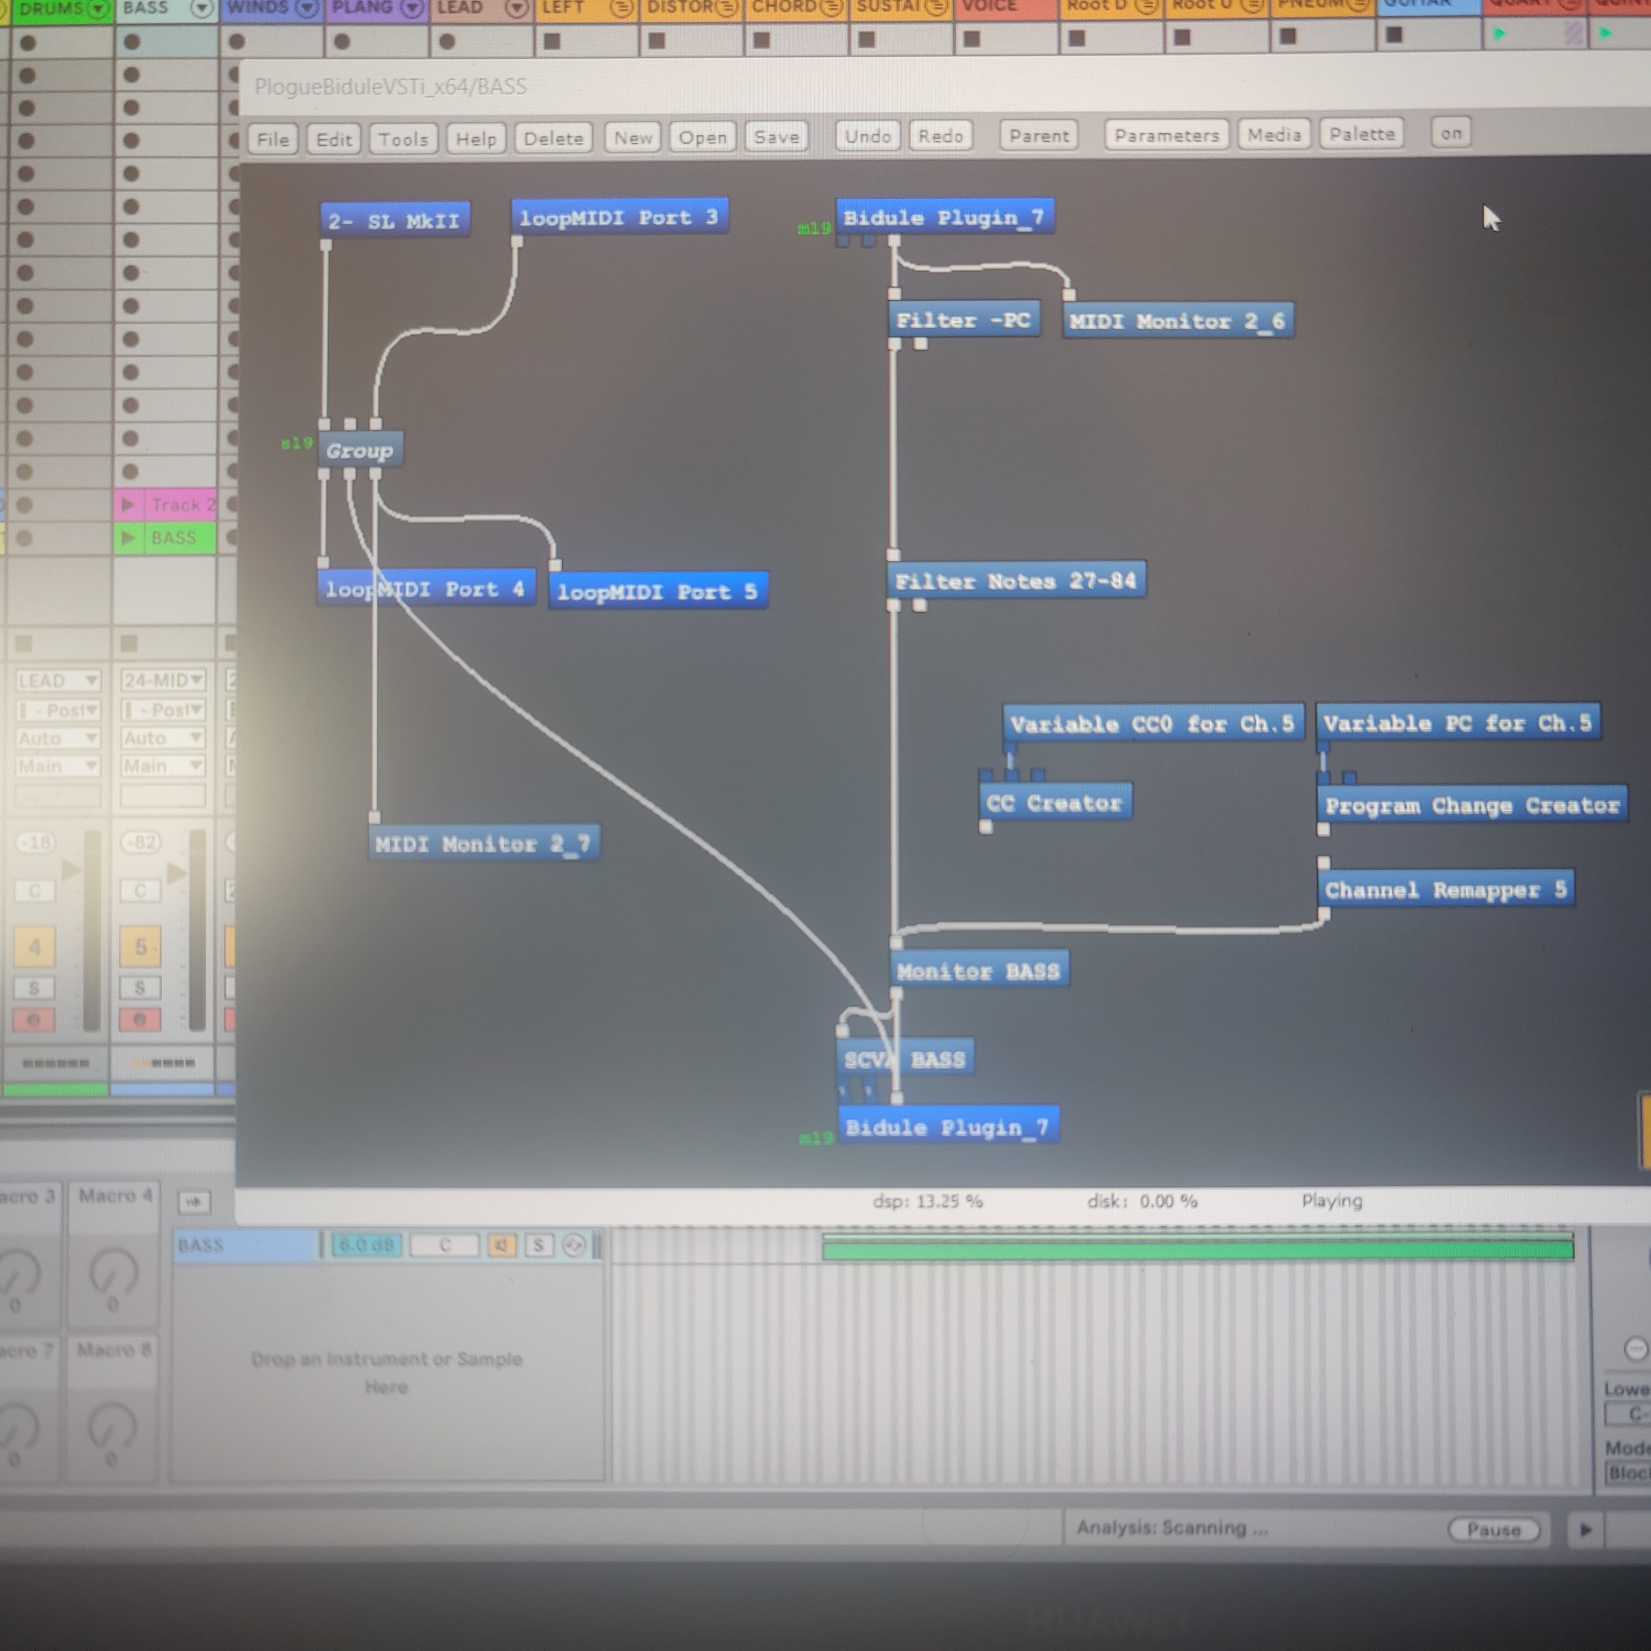1651x1651 pixels.
Task: Select the Filter Notes 27-84 node
Action: pos(1015,581)
